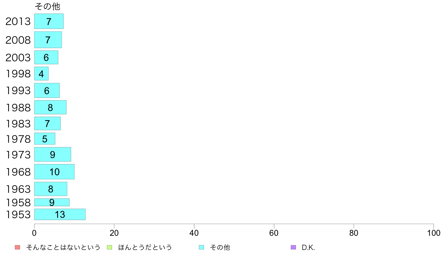The image size is (444, 275).
Task: Click the 1978 bar with value 5
Action: click(45, 139)
